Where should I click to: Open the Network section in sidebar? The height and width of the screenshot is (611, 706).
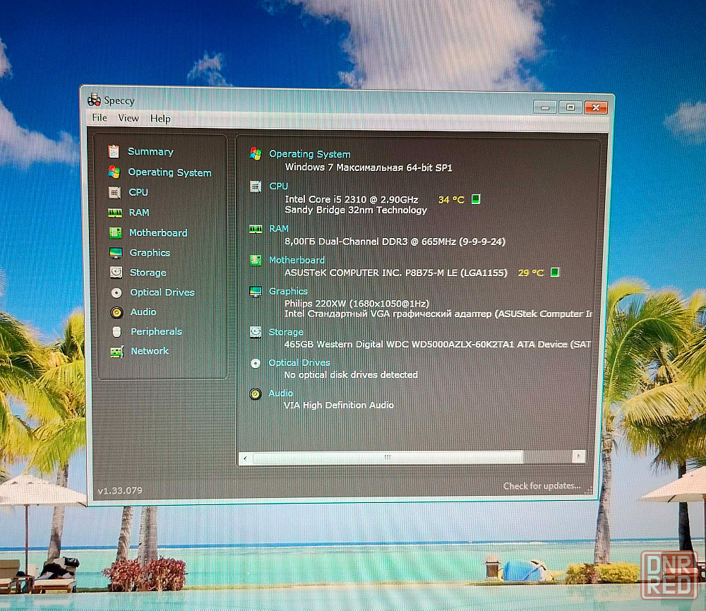(149, 351)
